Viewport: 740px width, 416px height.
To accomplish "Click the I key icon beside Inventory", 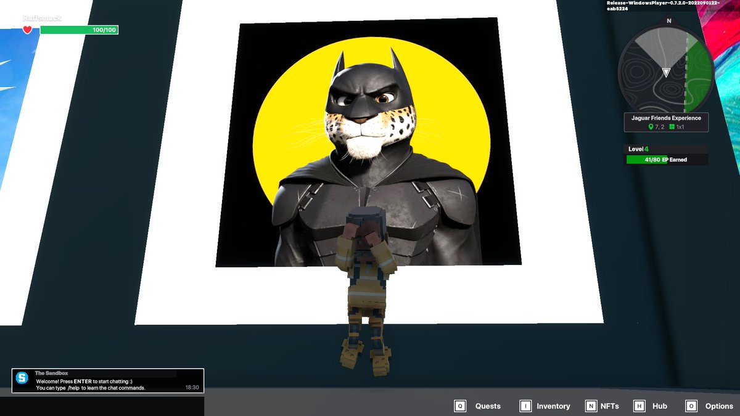I will 525,406.
